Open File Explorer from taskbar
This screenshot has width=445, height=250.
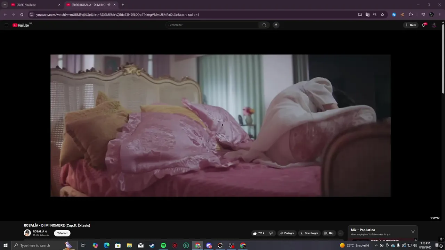pyautogui.click(x=129, y=245)
